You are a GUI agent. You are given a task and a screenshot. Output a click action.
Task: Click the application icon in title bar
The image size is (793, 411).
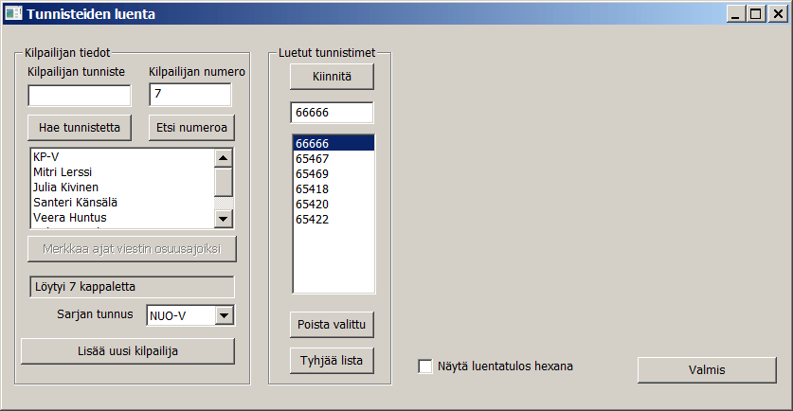pyautogui.click(x=13, y=14)
